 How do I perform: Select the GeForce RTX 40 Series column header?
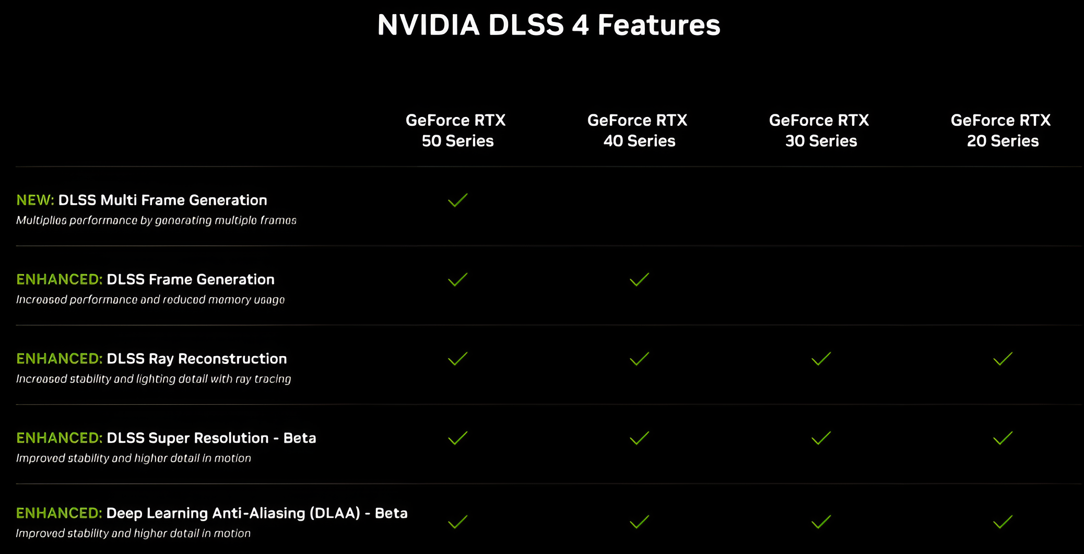click(638, 131)
